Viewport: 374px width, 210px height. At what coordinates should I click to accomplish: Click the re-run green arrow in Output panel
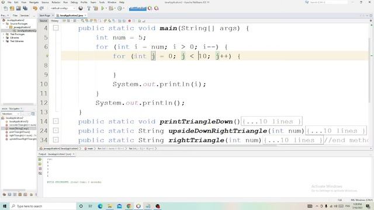click(40, 159)
